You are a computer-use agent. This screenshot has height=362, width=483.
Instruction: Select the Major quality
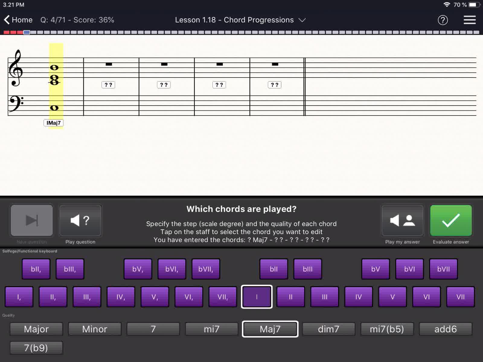tap(36, 329)
